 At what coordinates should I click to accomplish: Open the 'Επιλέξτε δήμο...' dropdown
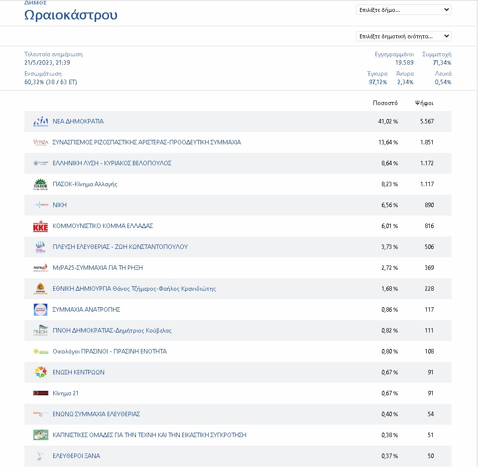coord(404,10)
